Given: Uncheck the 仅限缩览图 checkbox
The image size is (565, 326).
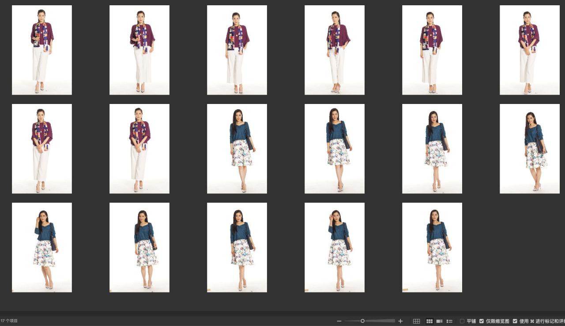Looking at the screenshot, I should click(482, 321).
